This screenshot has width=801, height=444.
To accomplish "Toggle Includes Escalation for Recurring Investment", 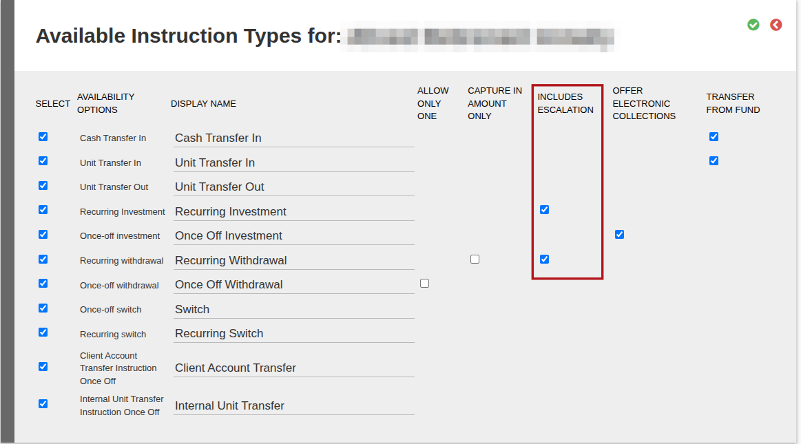I will tap(545, 210).
